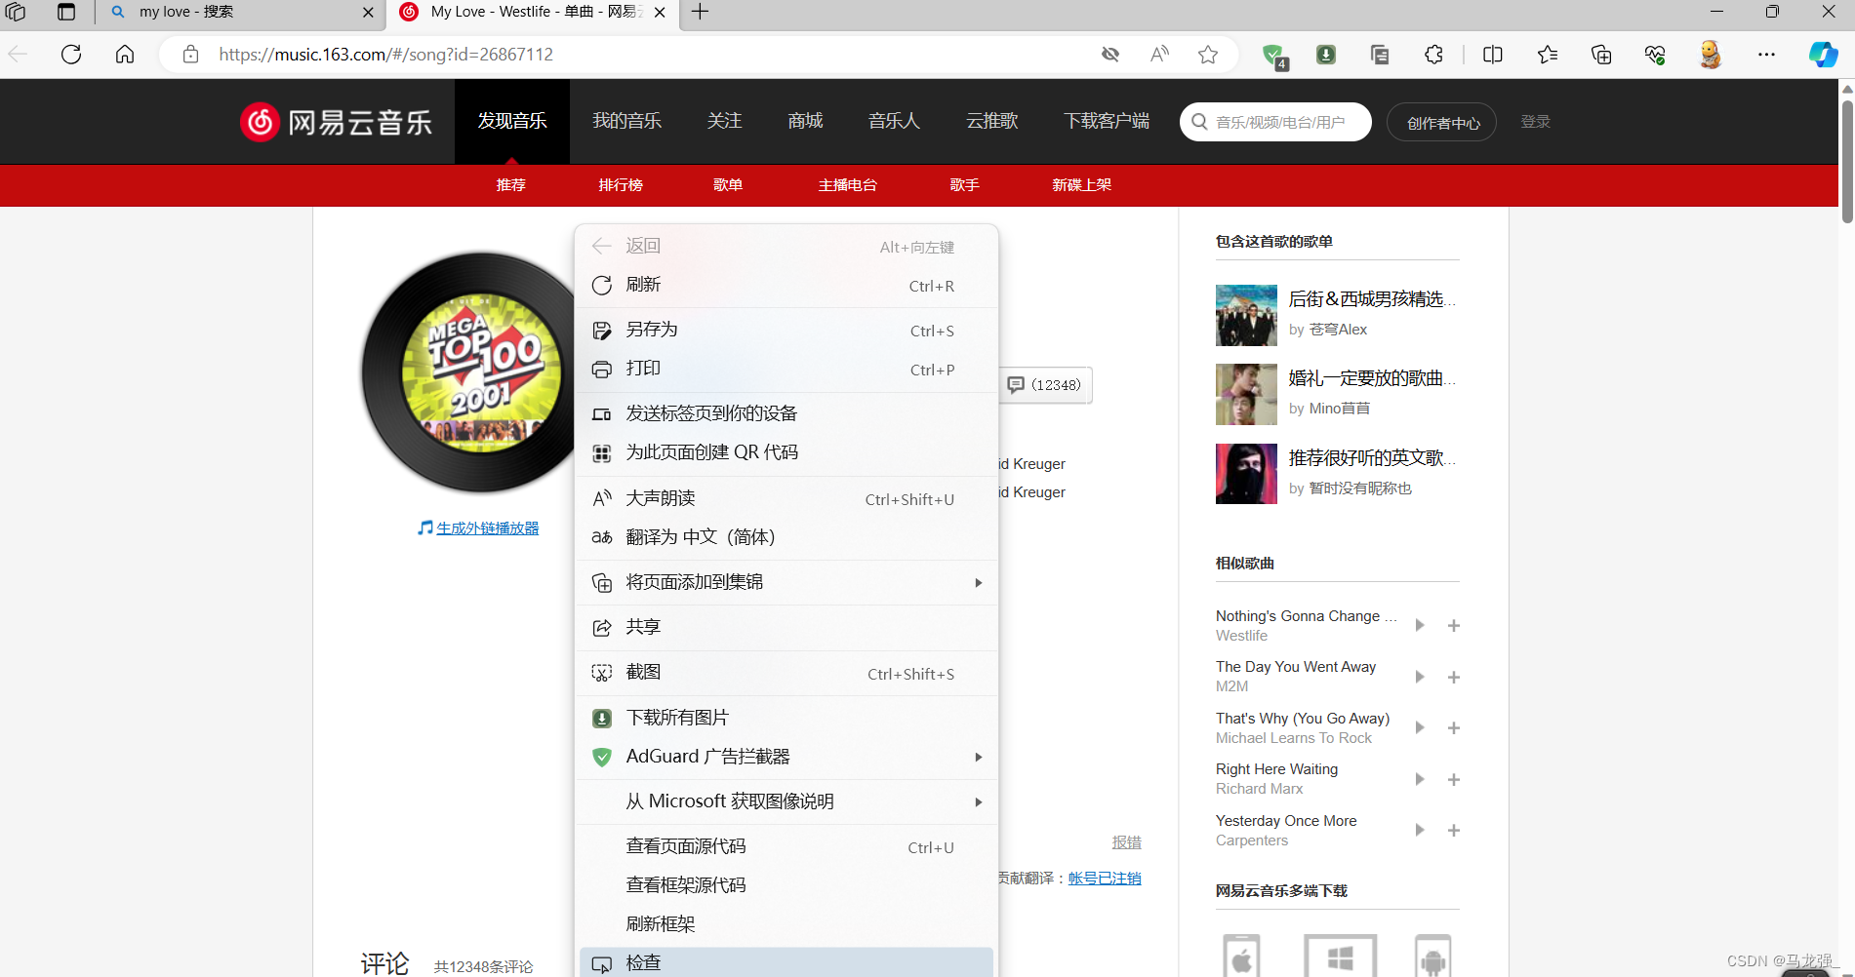Add Right Here Waiting to playlist

coord(1454,779)
